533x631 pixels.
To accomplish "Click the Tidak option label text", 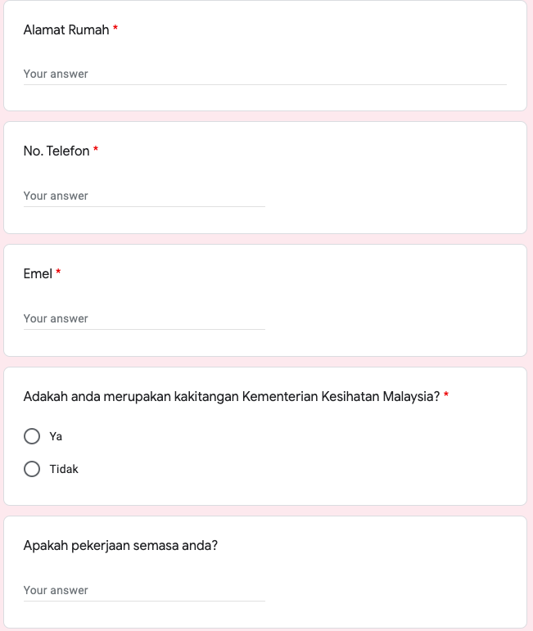I will pos(64,469).
